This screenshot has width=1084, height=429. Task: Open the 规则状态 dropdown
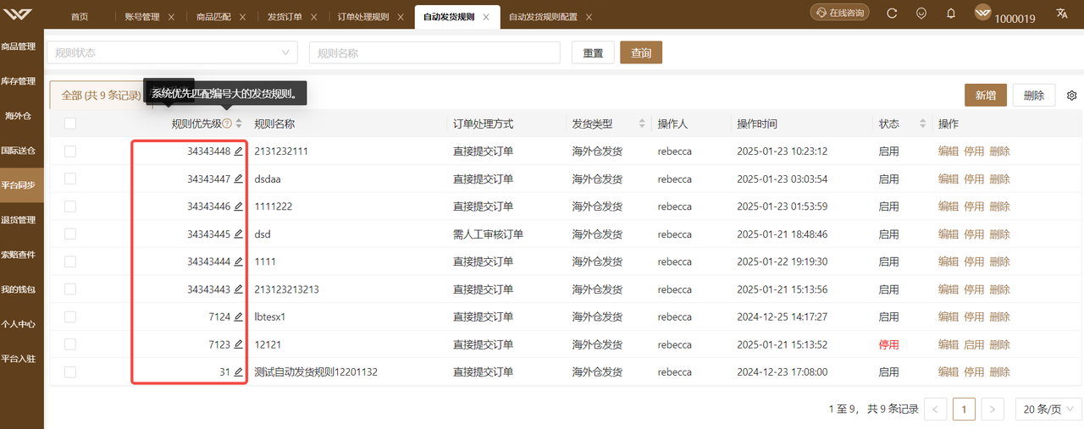(172, 52)
